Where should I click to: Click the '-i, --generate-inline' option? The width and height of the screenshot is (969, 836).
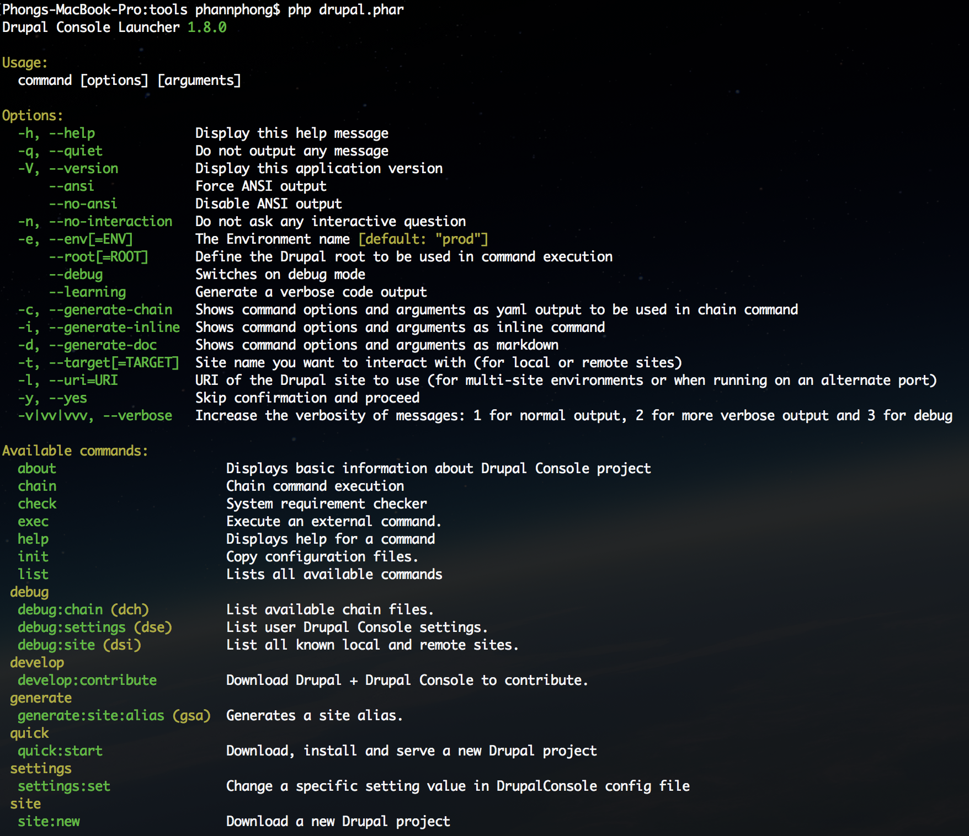[x=99, y=328]
